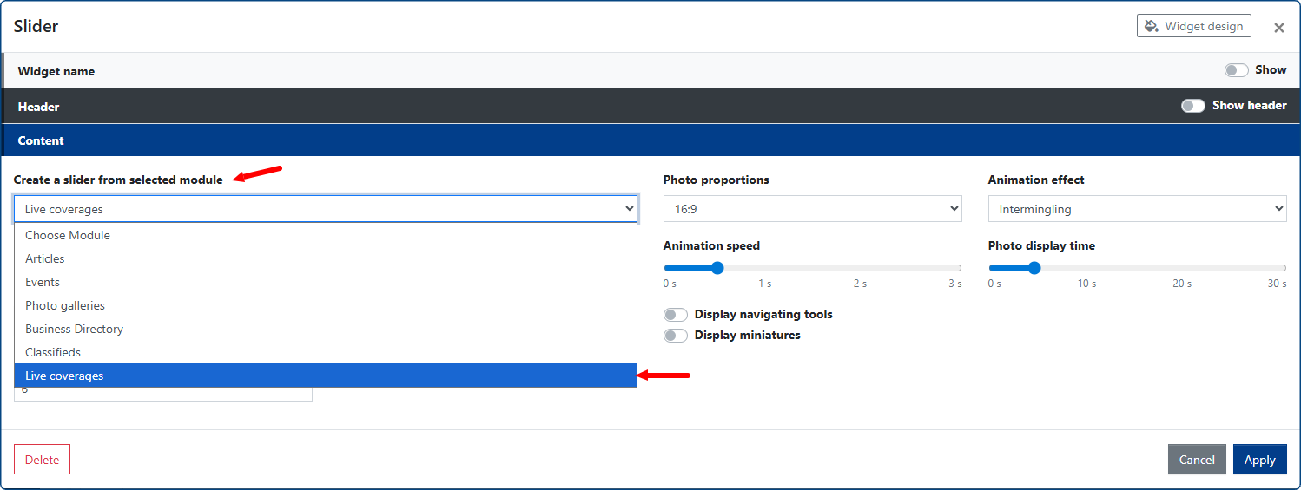Toggle the Widget name Show switch
This screenshot has height=490, width=1301.
[1236, 70]
